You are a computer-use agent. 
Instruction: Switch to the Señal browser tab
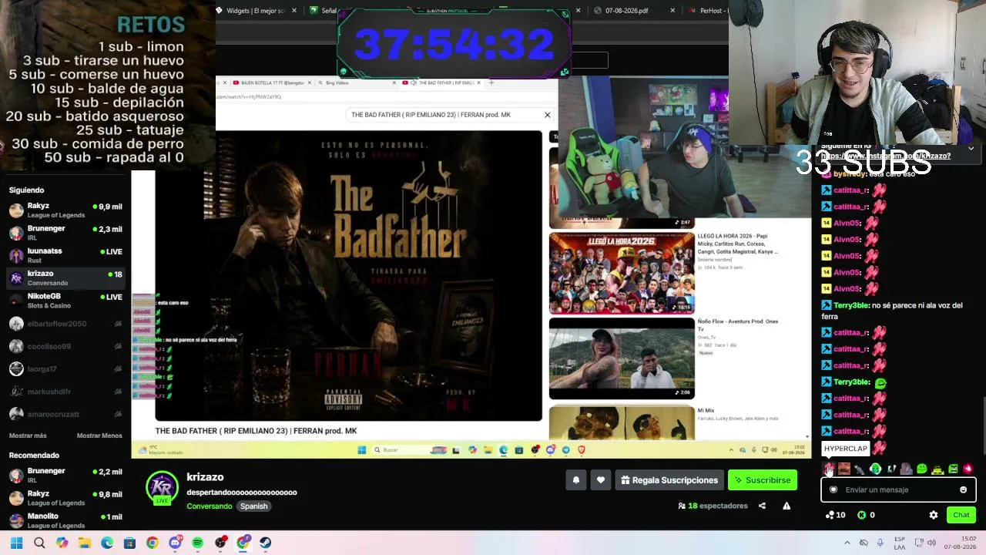[x=322, y=11]
